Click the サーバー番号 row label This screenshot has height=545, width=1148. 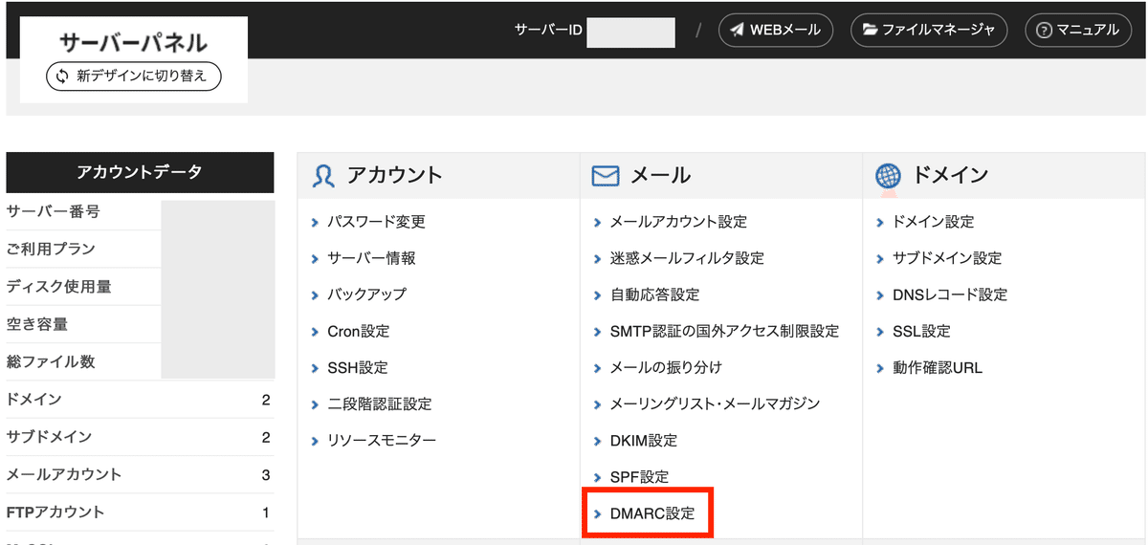53,211
